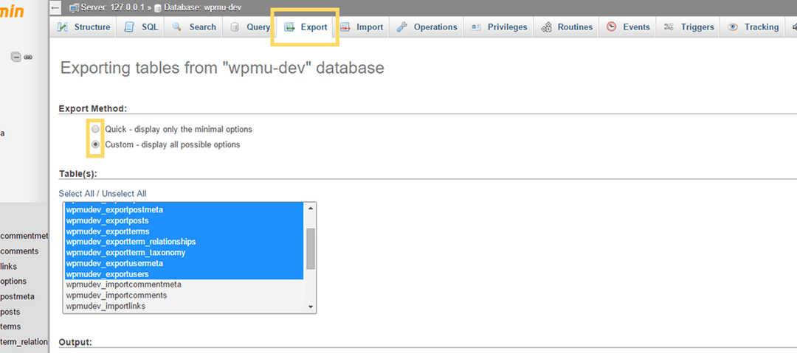Click the Search magnifier icon
The width and height of the screenshot is (797, 353).
pyautogui.click(x=177, y=27)
